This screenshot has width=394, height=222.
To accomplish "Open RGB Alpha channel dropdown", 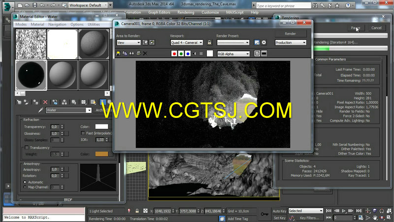I will tap(233, 54).
